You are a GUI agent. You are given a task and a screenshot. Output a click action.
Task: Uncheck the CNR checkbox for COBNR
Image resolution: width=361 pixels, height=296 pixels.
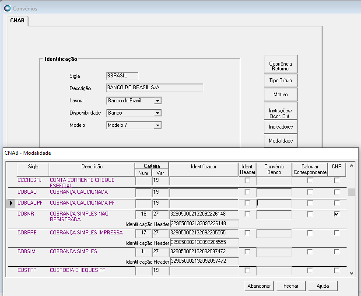pos(336,214)
